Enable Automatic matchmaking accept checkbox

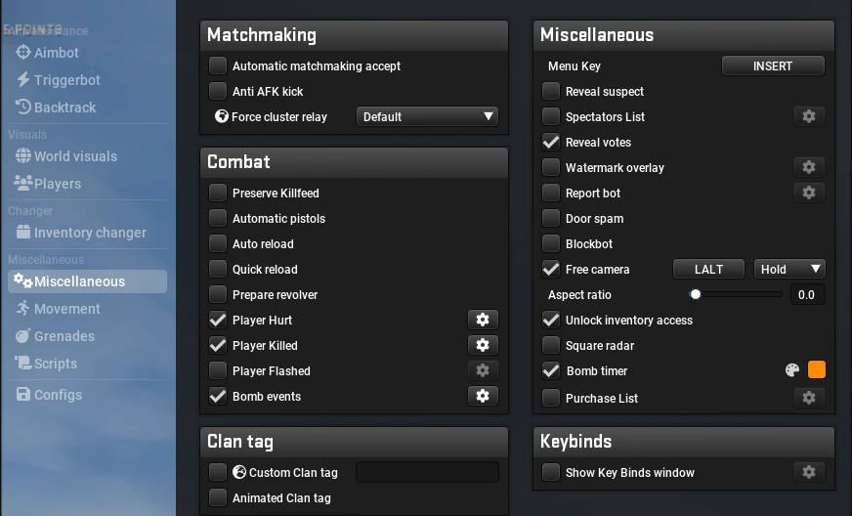pos(218,65)
